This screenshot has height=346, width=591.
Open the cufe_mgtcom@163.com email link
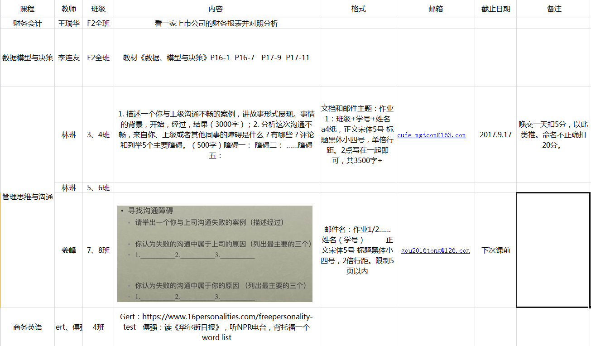[x=431, y=135]
